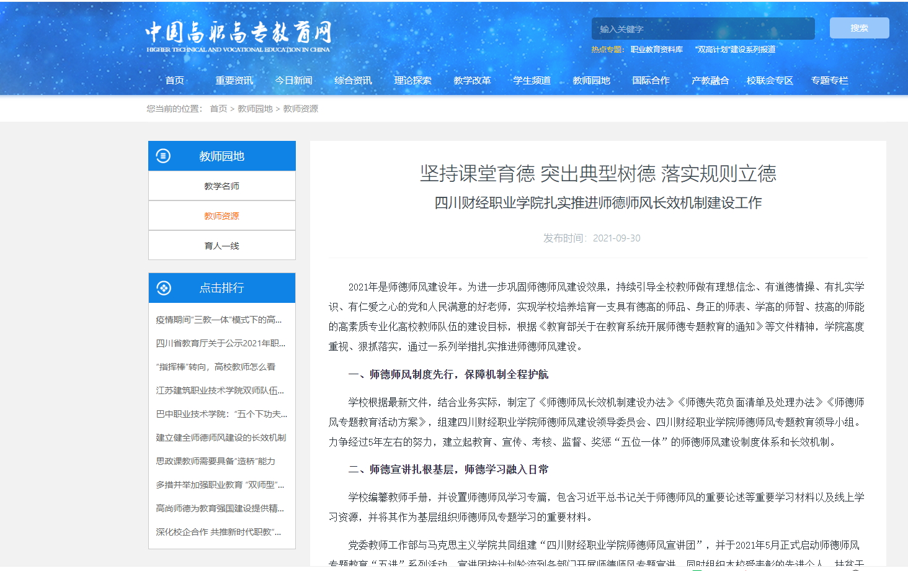The width and height of the screenshot is (908, 571).
Task: Open the 教师园地 breadcrumb link
Action: click(254, 109)
